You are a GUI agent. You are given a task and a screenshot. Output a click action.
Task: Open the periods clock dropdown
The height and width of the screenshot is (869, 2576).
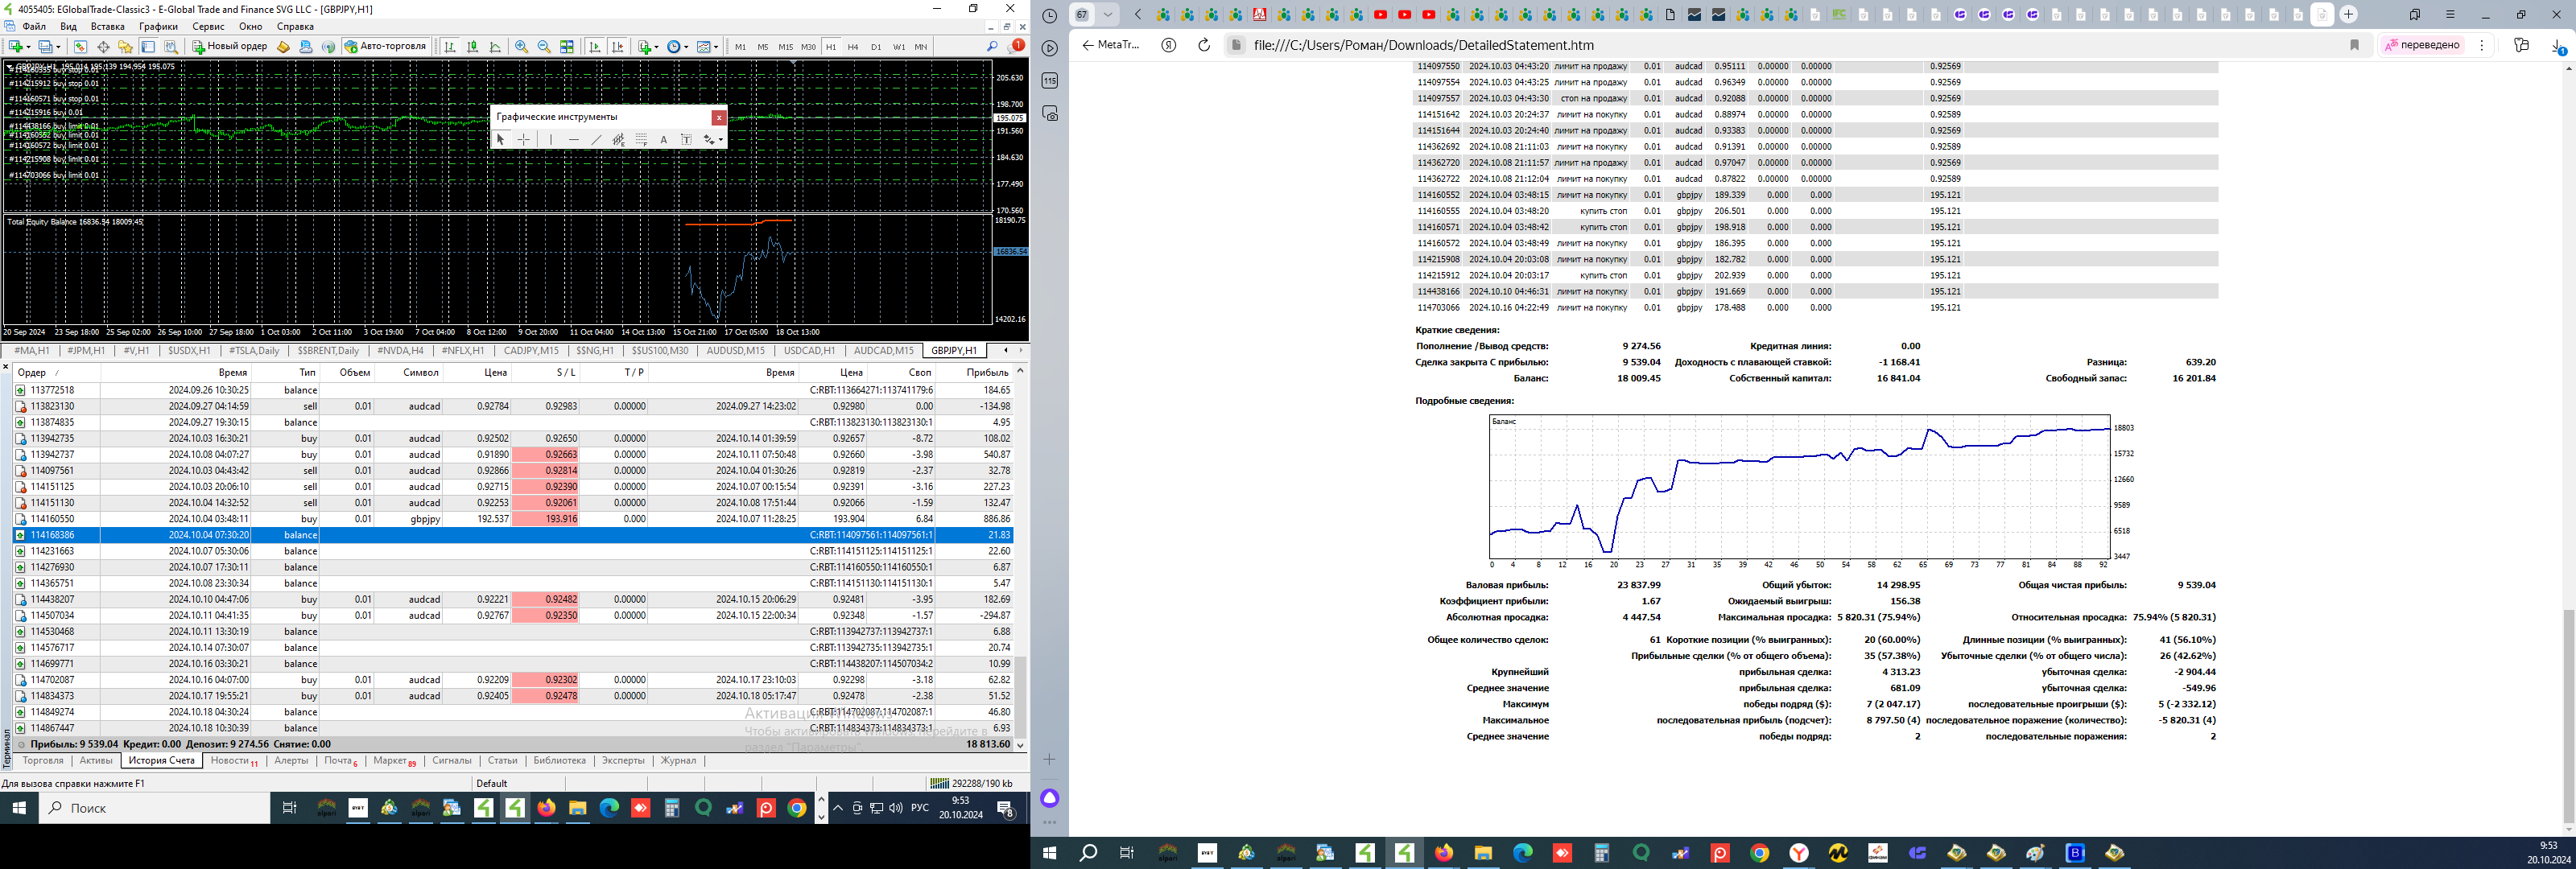tap(686, 47)
